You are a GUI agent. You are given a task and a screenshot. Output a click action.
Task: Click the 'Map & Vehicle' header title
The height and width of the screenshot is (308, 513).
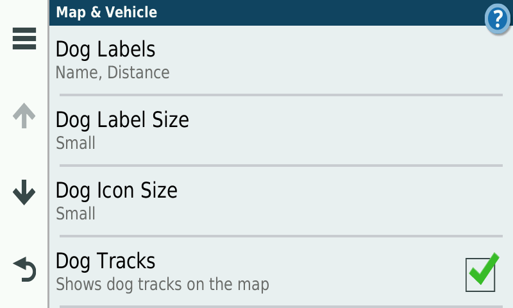[106, 12]
